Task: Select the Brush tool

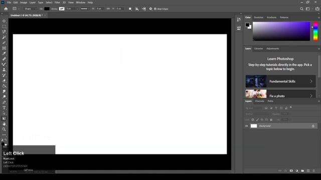Action: click(4, 64)
